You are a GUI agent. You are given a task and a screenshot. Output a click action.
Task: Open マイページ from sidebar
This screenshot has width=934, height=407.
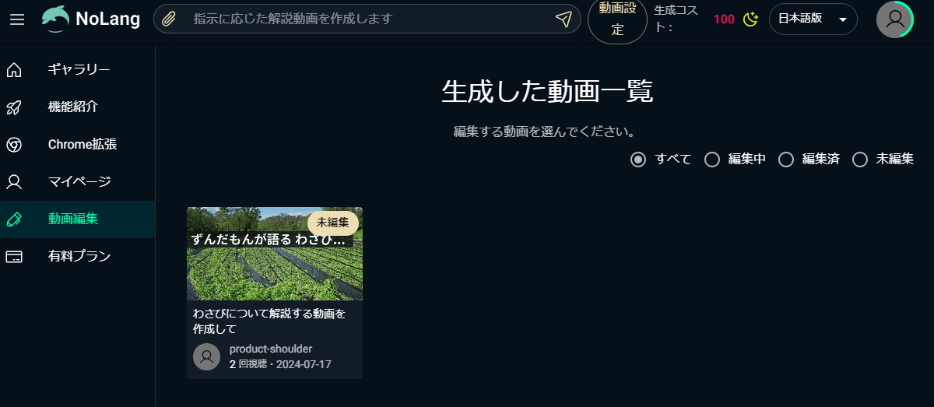tap(78, 182)
